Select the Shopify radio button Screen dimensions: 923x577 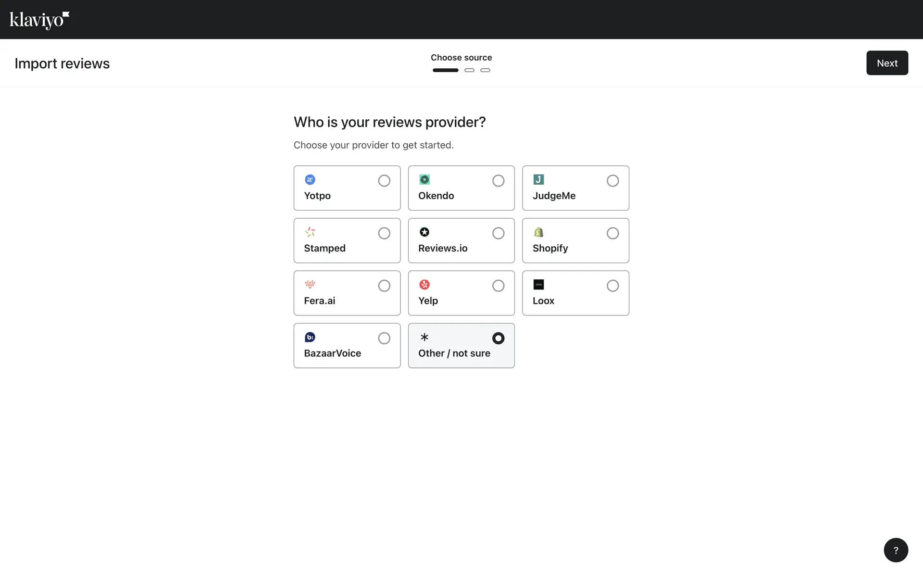612,233
